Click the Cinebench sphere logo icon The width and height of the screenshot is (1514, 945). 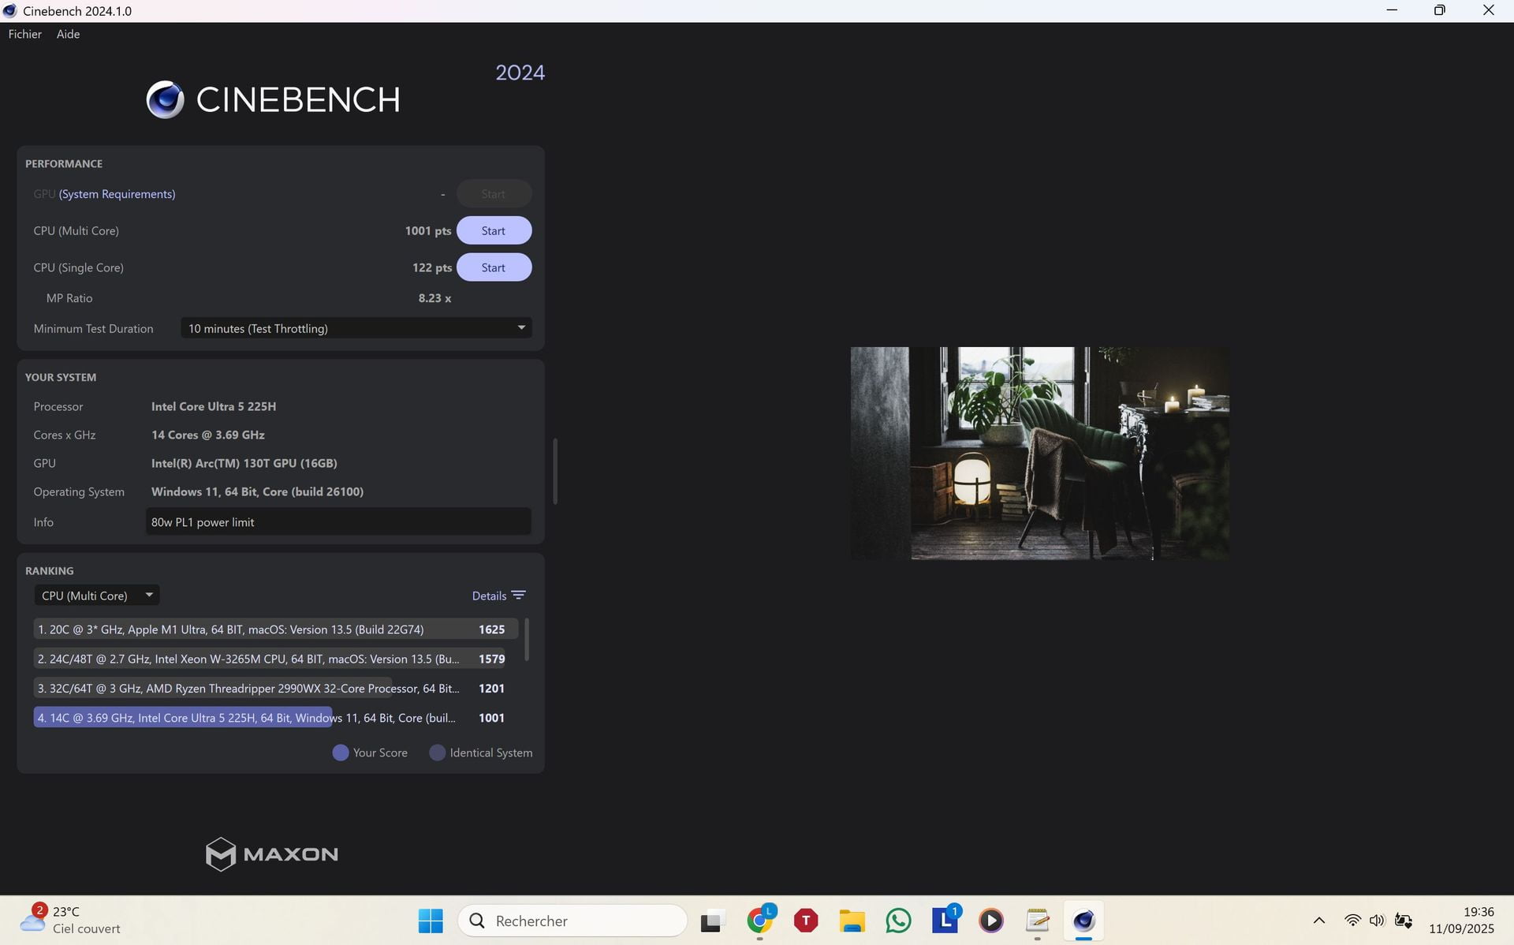pyautogui.click(x=165, y=99)
